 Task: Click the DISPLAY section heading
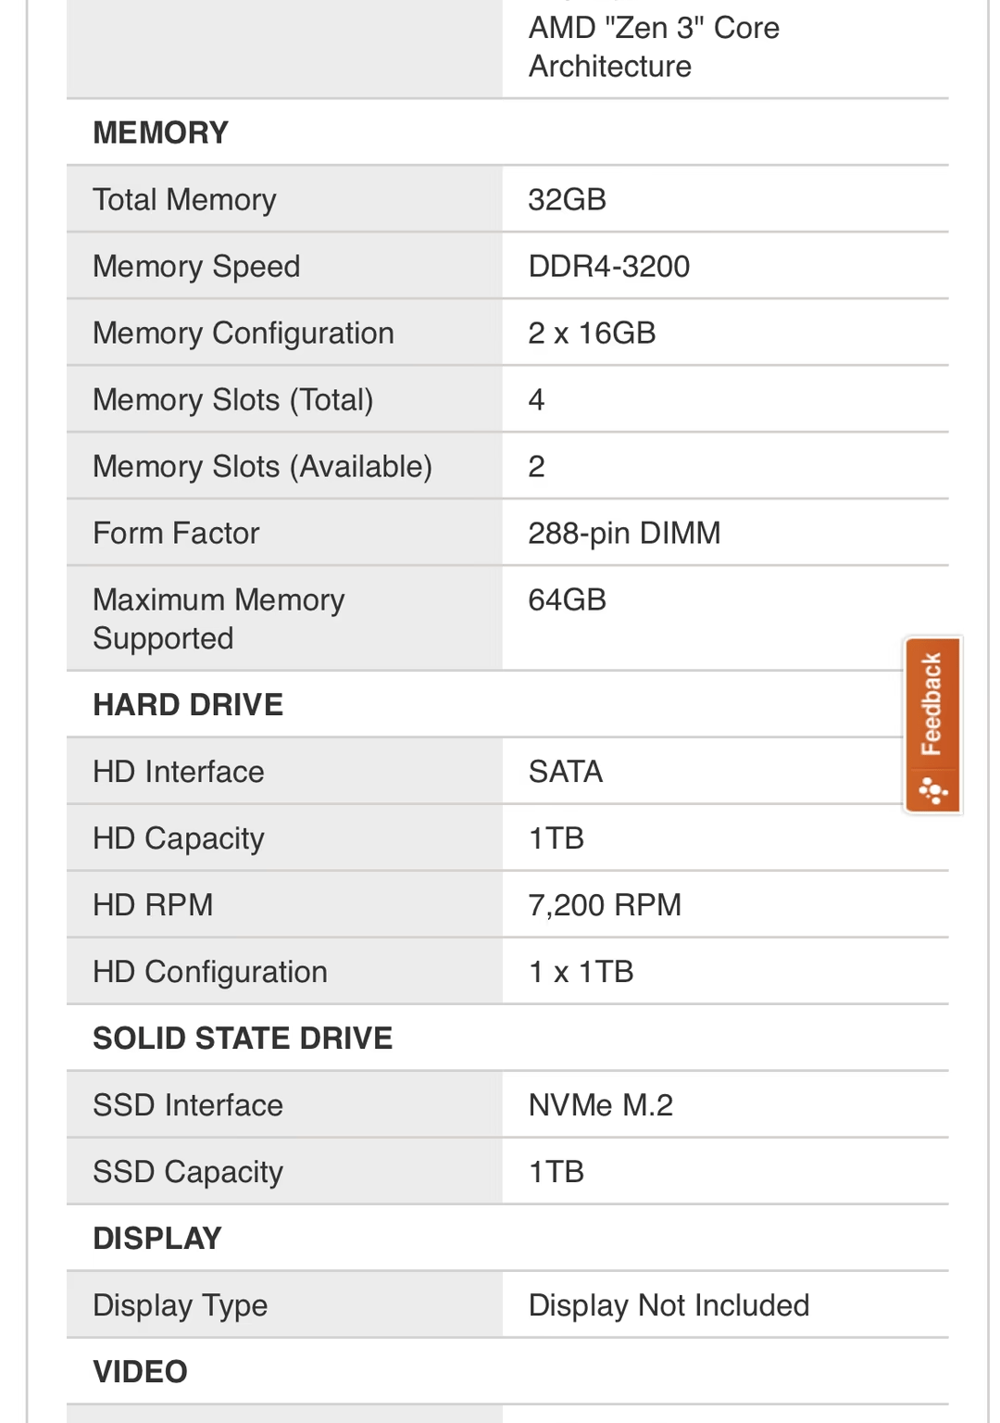157,1238
